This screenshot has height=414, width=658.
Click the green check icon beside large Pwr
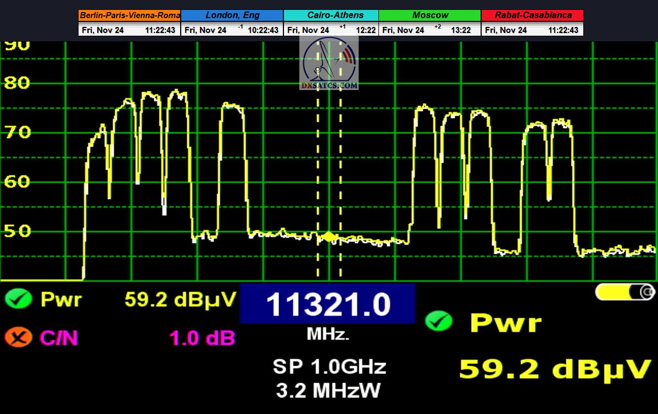(438, 321)
